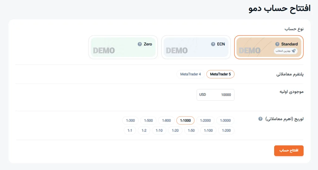
Task: Set leverage to 1:500
Action: point(148,120)
